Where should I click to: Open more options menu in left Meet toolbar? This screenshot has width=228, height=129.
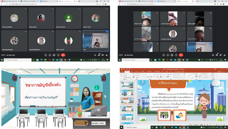pyautogui.click(x=58, y=55)
